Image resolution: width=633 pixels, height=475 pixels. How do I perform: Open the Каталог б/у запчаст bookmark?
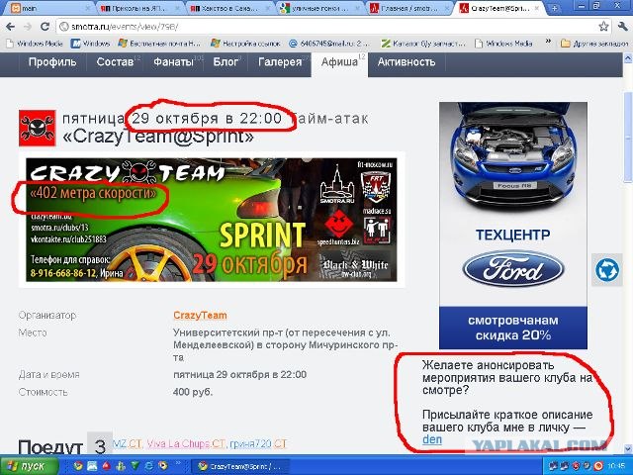[x=423, y=44]
